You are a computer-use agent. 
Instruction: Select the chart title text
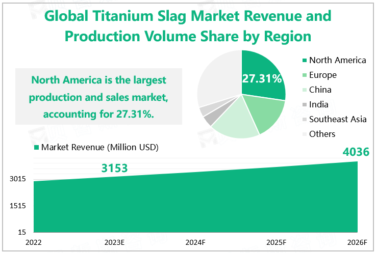pyautogui.click(x=188, y=26)
